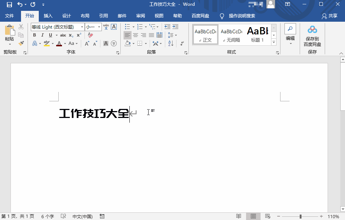Collapse the ribbon with the chevron
This screenshot has height=220, width=345.
[x=341, y=53]
